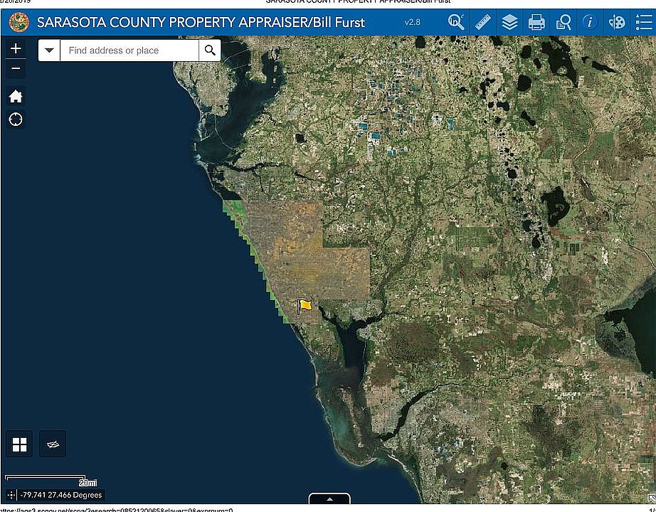Click the printer icon to print map
Screen dimensions: 656x512
[536, 22]
